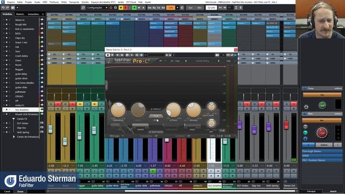Image resolution: width=345 pixels, height=194 pixels.
Task: Click the undo arrow in MixConsole toolbar
Action: (x=3, y=8)
